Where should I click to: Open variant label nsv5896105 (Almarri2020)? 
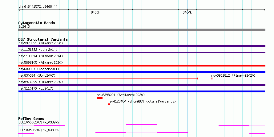tap(41, 62)
